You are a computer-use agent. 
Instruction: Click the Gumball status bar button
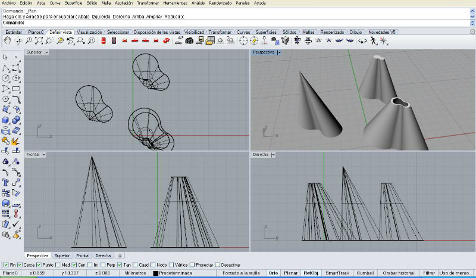coord(365,273)
